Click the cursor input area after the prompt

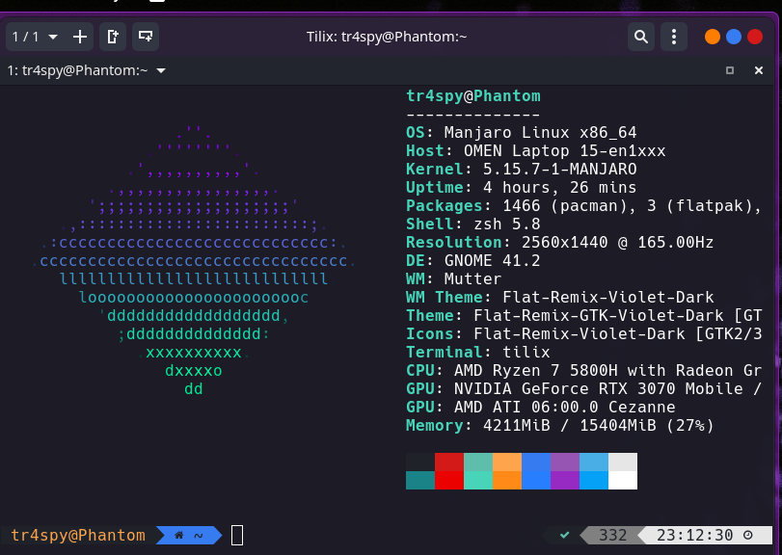coord(236,535)
